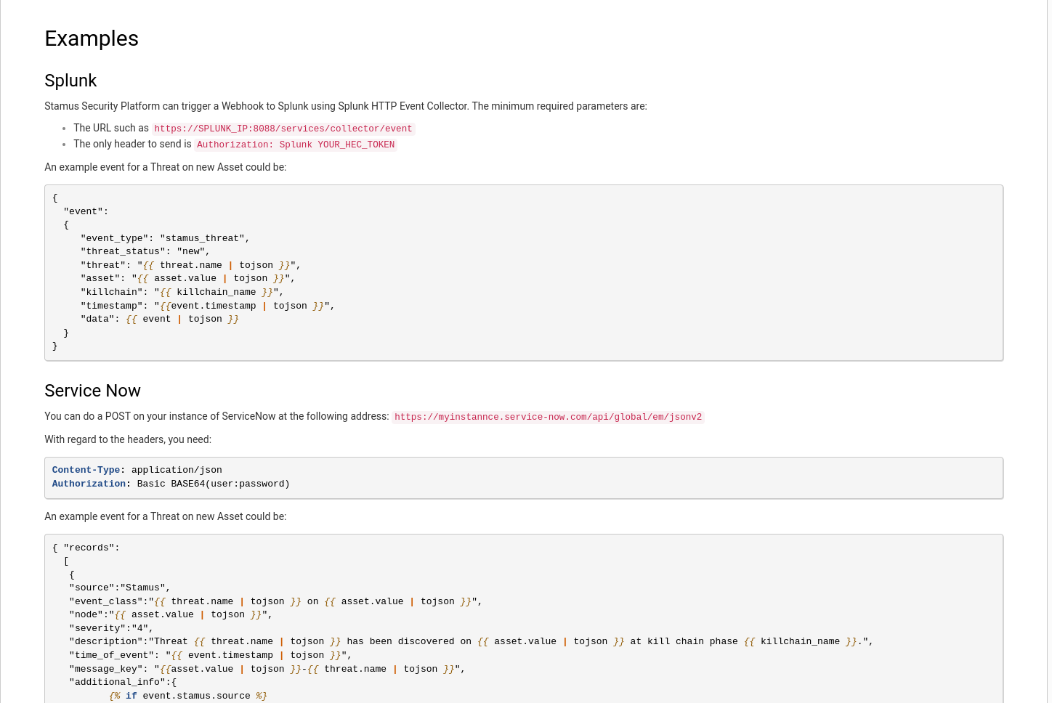The width and height of the screenshot is (1052, 703).
Task: Click the "source":"Stamus" line
Action: click(120, 588)
